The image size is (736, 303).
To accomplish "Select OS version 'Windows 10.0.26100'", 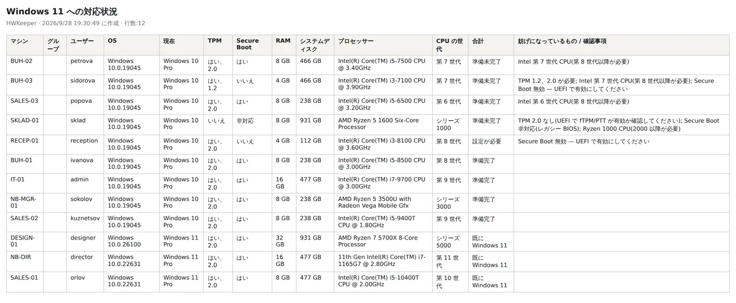I will tap(125, 241).
